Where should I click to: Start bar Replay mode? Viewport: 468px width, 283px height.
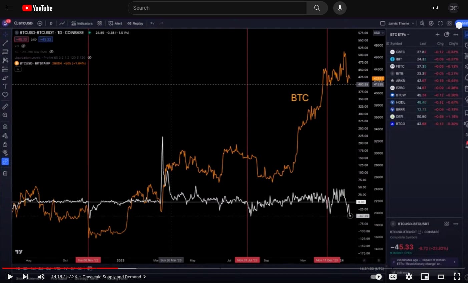pyautogui.click(x=135, y=23)
